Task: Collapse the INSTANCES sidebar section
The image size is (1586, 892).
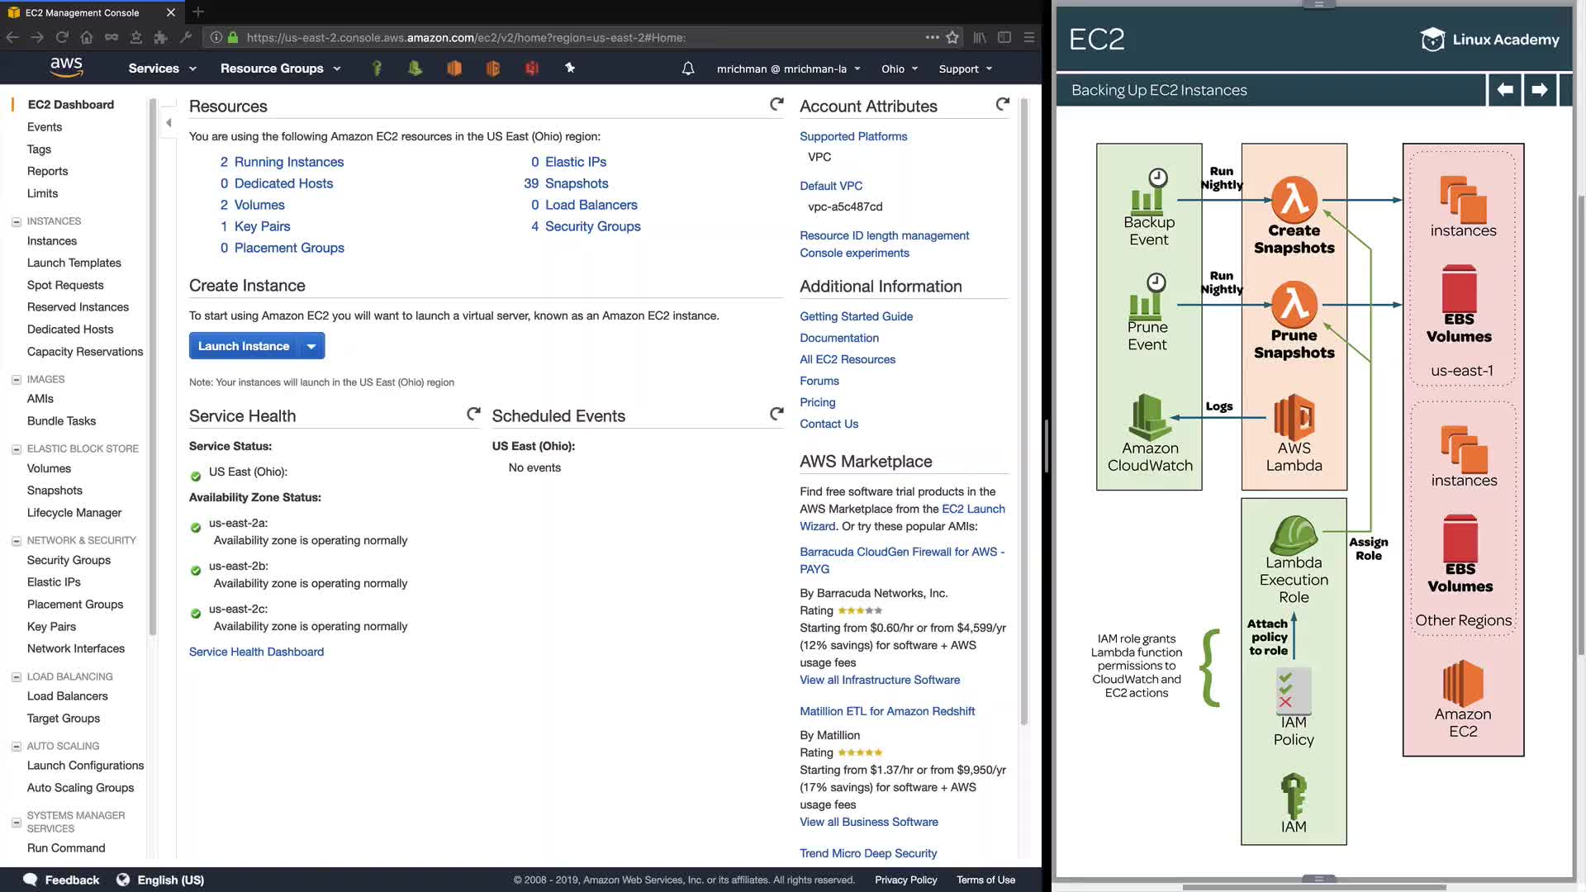Action: [16, 221]
